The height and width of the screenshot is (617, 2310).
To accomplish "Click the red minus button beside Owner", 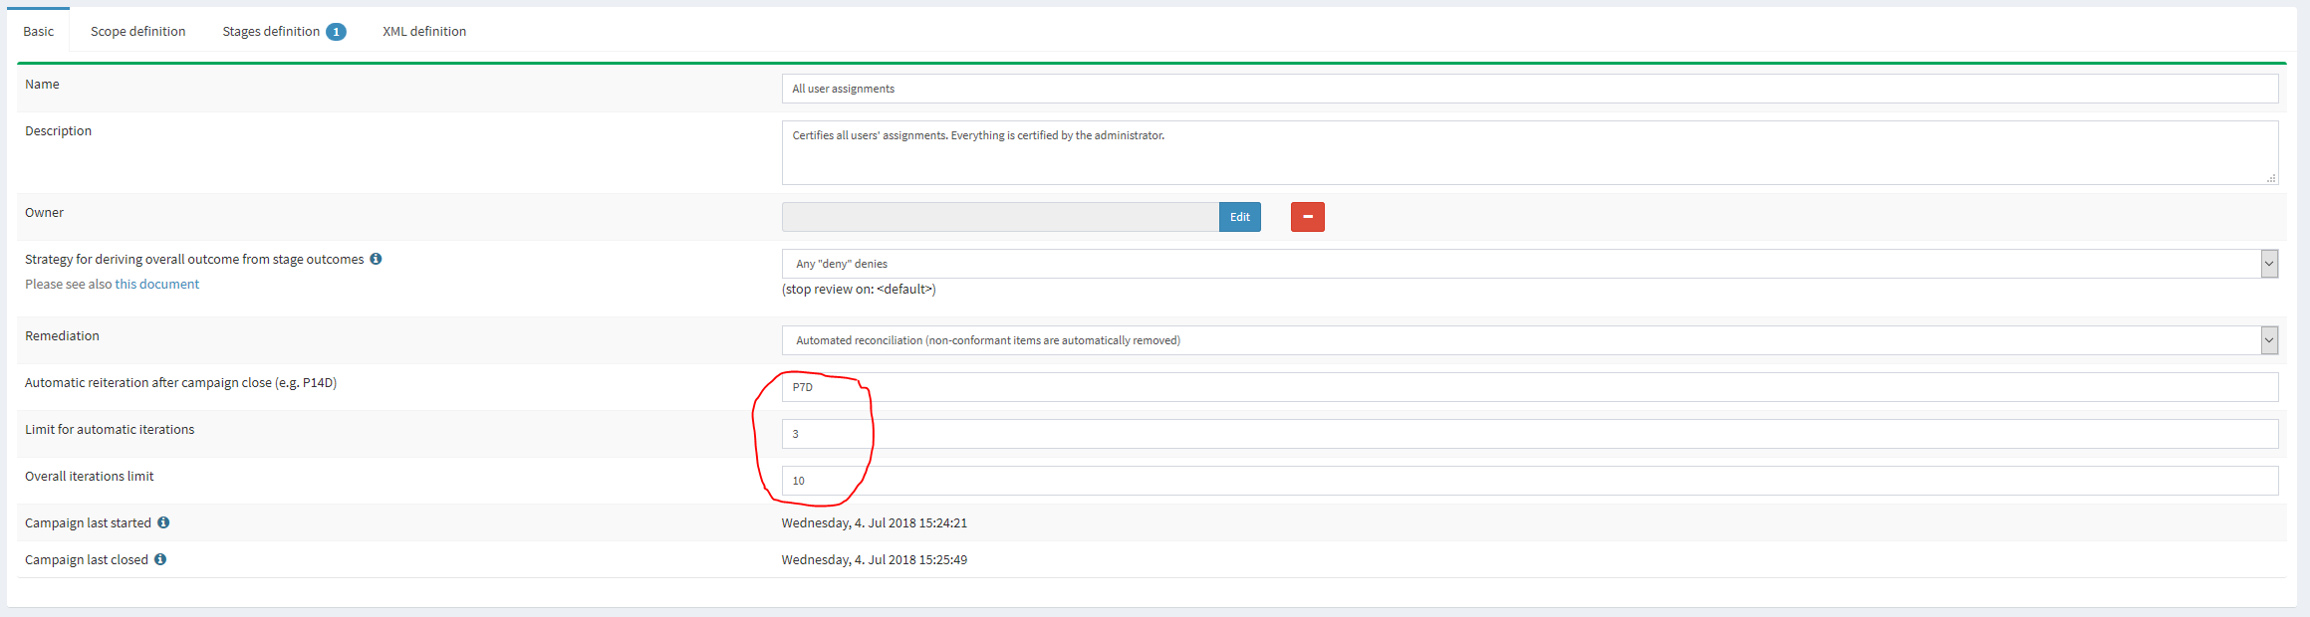I will click(x=1307, y=217).
